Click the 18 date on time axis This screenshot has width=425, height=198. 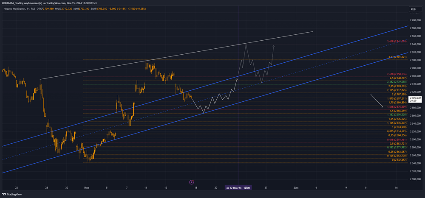tap(195, 187)
